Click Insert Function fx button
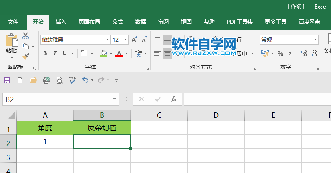The image size is (331, 173). (173, 99)
